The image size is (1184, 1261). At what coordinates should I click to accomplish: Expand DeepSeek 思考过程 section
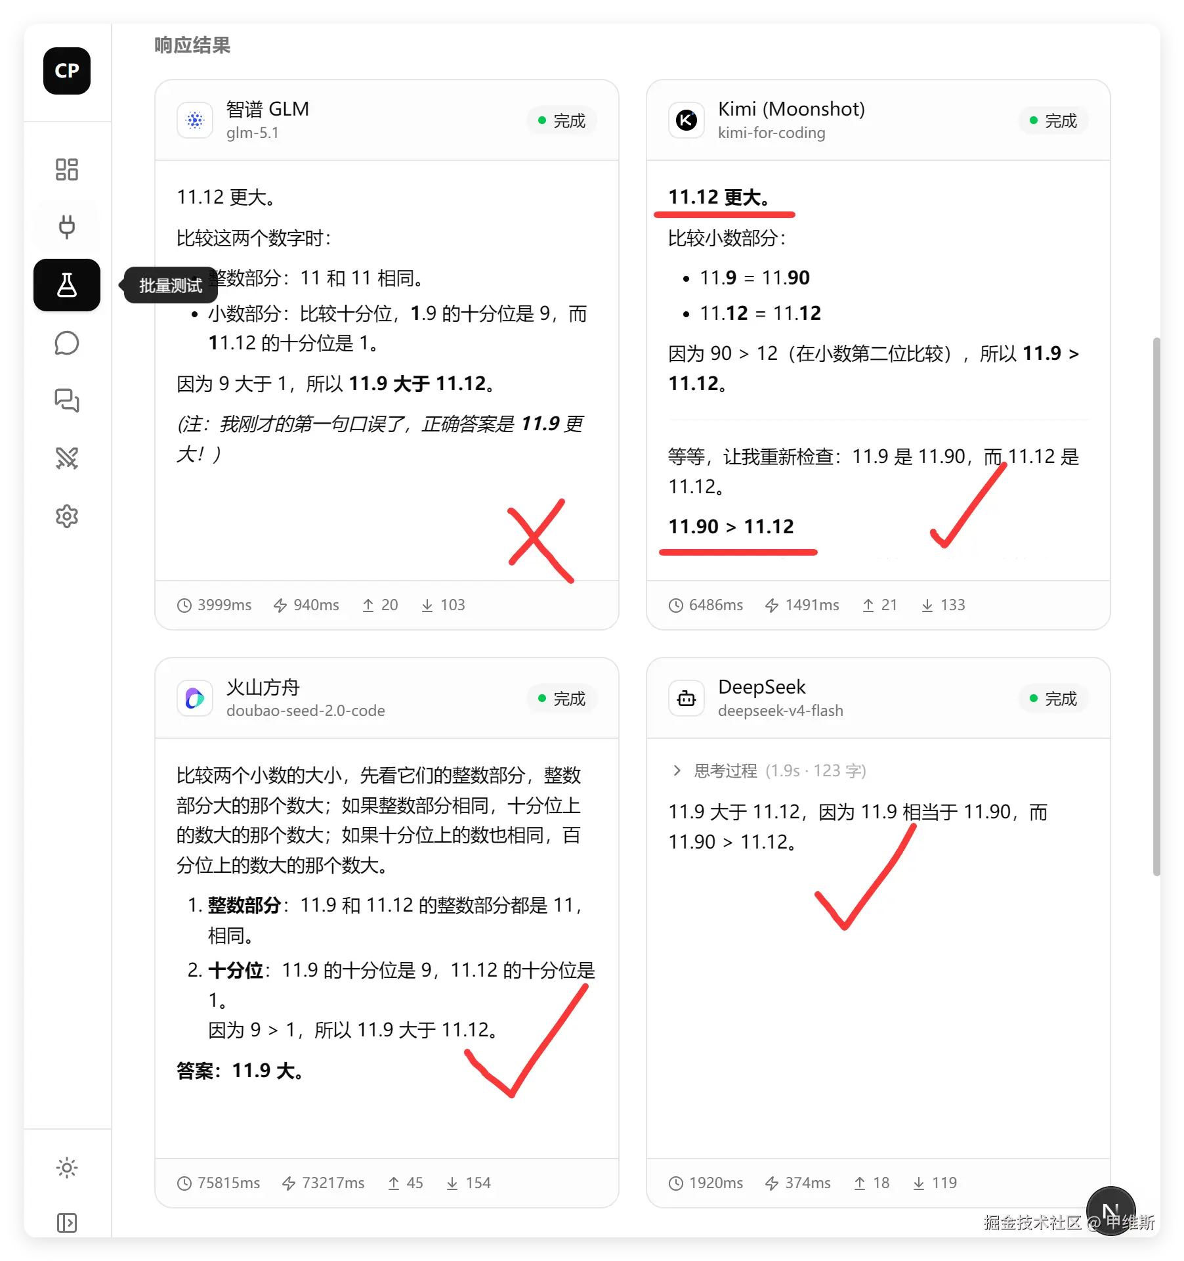tap(768, 770)
